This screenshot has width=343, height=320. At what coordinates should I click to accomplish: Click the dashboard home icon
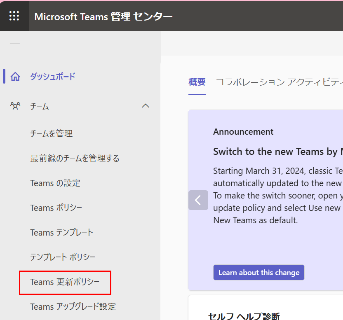[15, 77]
